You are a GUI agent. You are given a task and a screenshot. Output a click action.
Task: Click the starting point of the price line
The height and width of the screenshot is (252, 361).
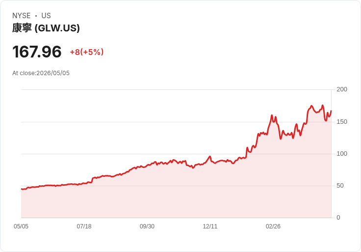[x=22, y=189]
